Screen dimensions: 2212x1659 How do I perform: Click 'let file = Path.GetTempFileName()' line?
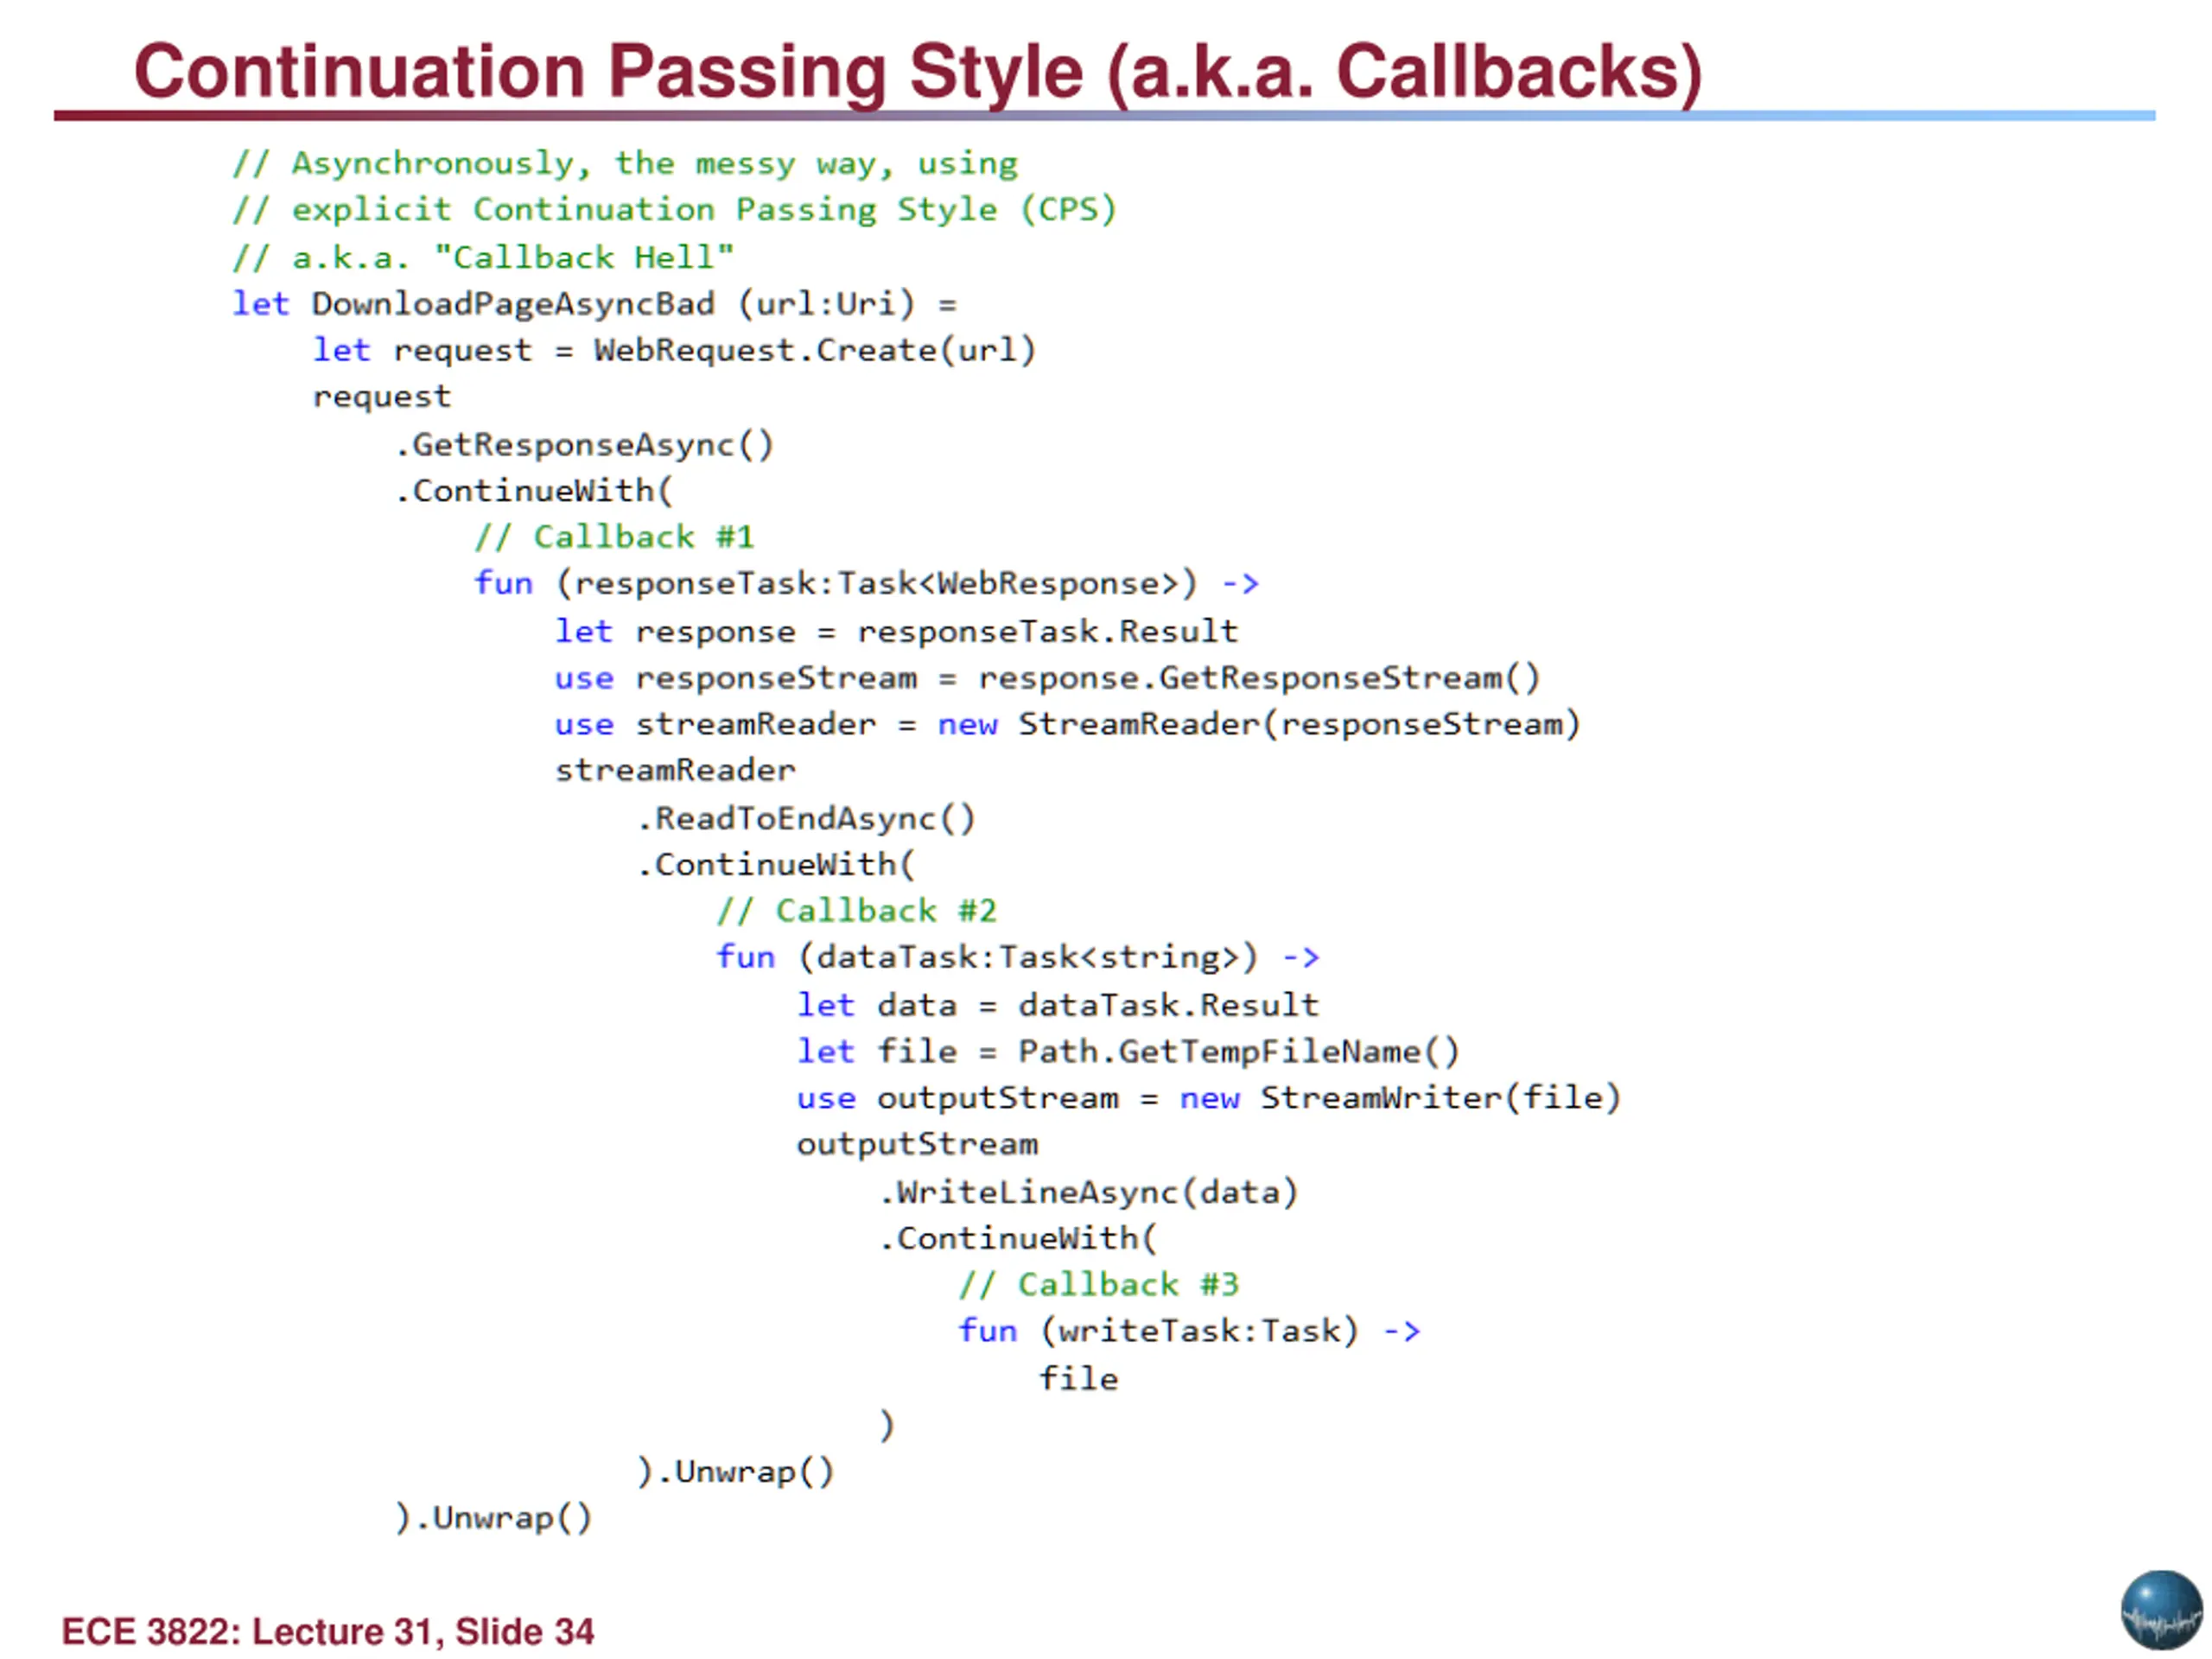point(1128,1051)
